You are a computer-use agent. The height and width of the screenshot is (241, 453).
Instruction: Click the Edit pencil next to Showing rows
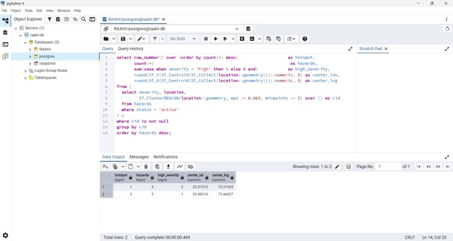(337, 166)
